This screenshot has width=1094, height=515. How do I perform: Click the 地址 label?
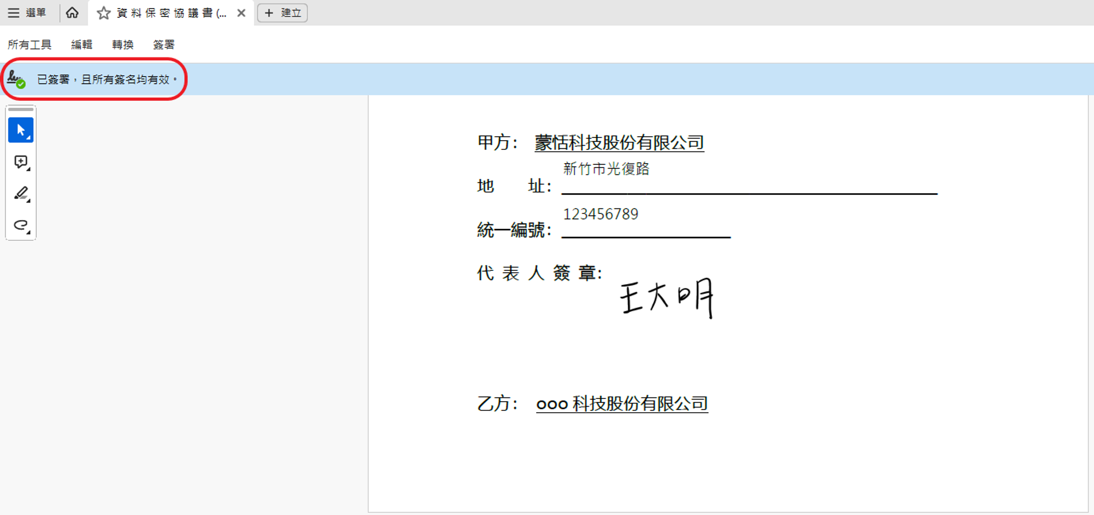click(514, 186)
